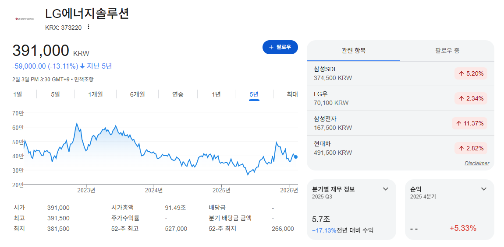Screen dimensions: 504x247
Task: Select the 5년 time range tab
Action: 254,94
